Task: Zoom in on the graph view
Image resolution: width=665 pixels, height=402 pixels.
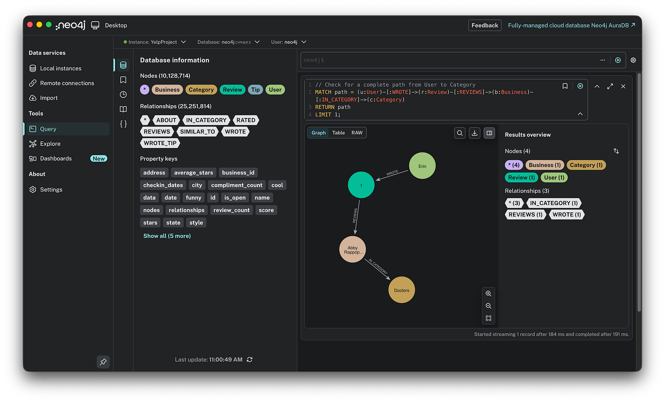Action: pyautogui.click(x=488, y=293)
